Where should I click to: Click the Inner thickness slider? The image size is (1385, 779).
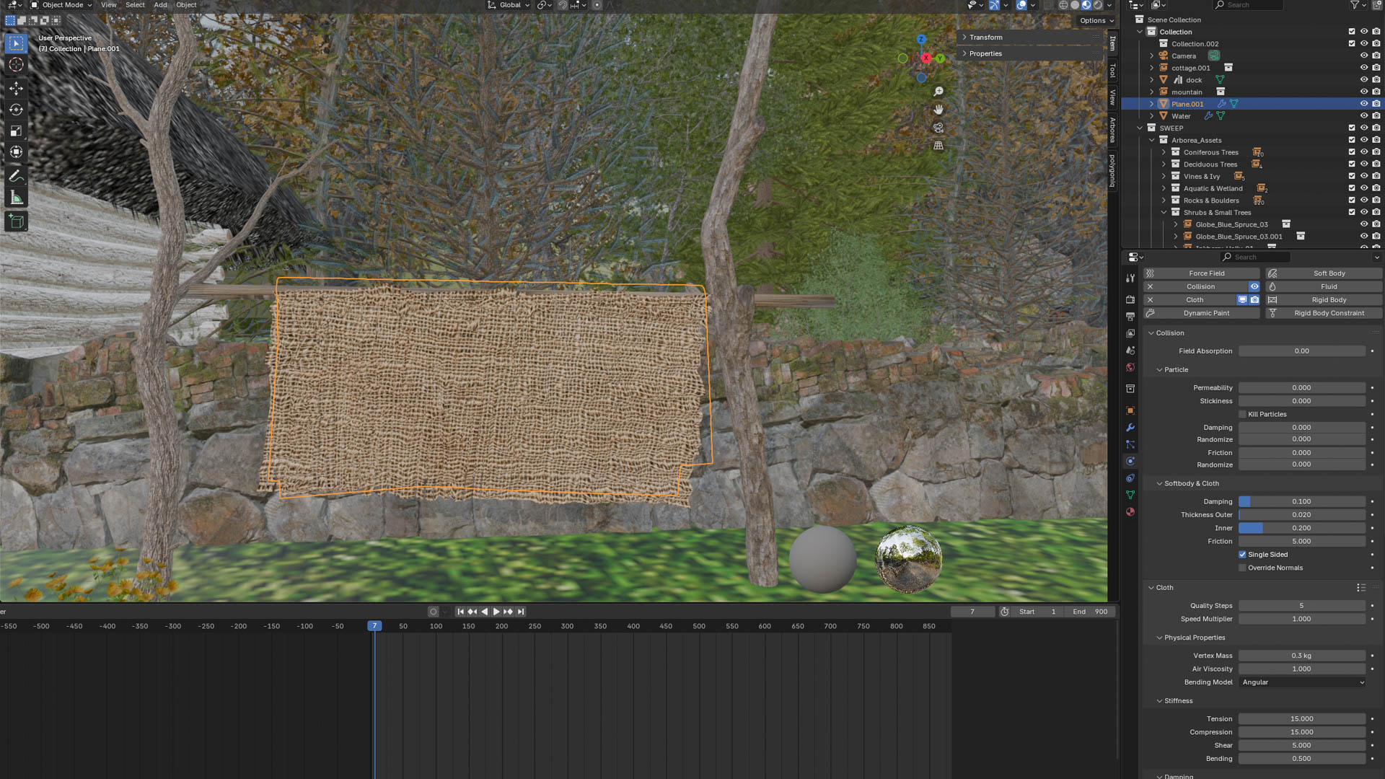tap(1301, 528)
